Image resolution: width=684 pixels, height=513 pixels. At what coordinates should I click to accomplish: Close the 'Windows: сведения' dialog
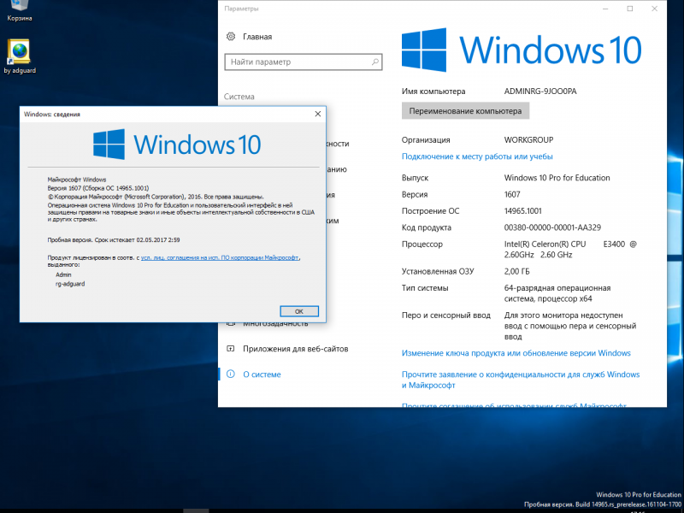(318, 114)
